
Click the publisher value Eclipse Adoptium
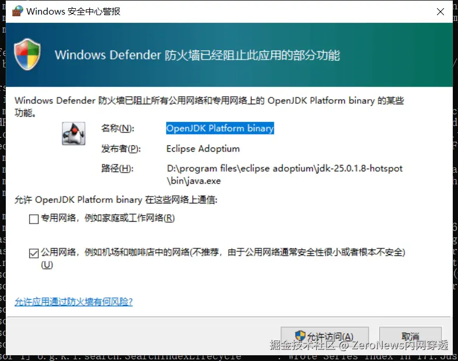tap(203, 149)
